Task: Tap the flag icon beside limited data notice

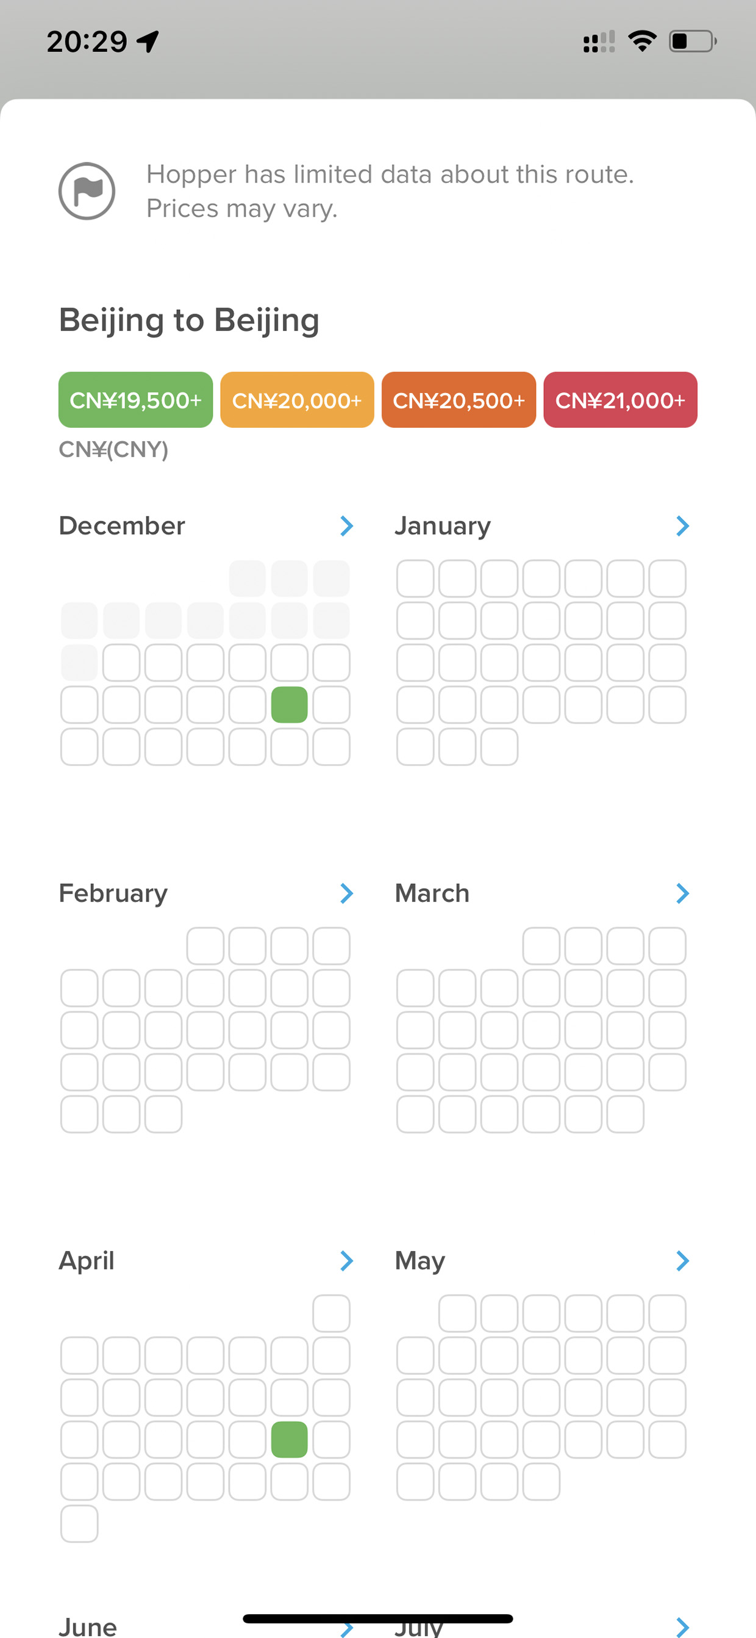Action: pyautogui.click(x=87, y=191)
